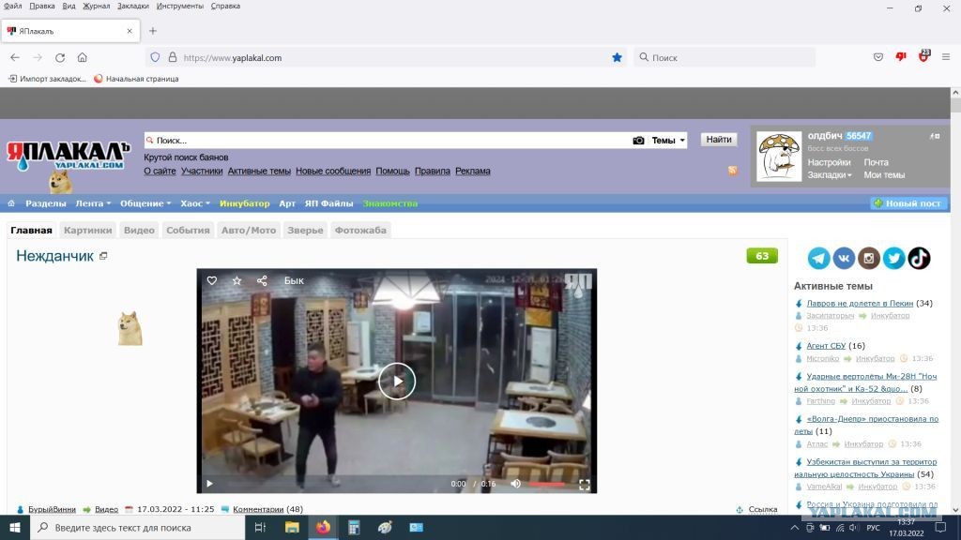Open the VK social icon

click(x=844, y=259)
